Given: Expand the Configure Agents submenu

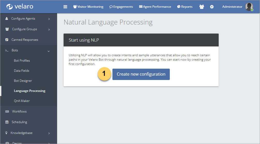Looking at the screenshot, I should coord(49,19).
